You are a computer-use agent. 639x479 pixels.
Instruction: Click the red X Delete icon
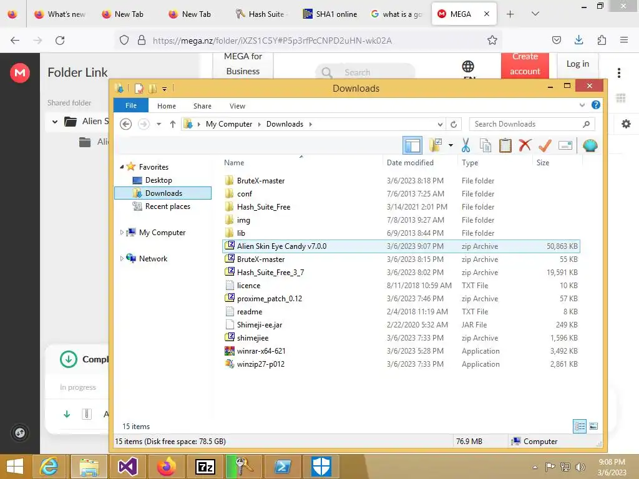tap(525, 145)
